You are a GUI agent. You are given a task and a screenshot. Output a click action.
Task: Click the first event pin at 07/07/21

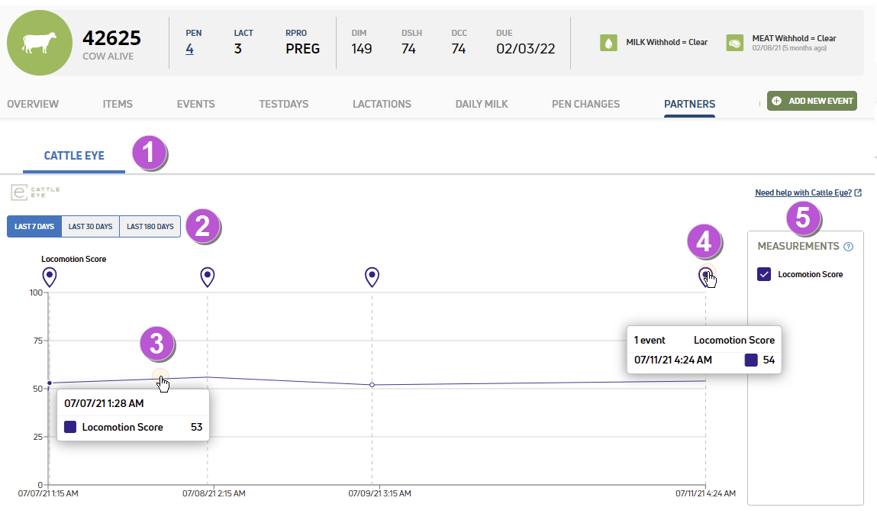pos(50,276)
